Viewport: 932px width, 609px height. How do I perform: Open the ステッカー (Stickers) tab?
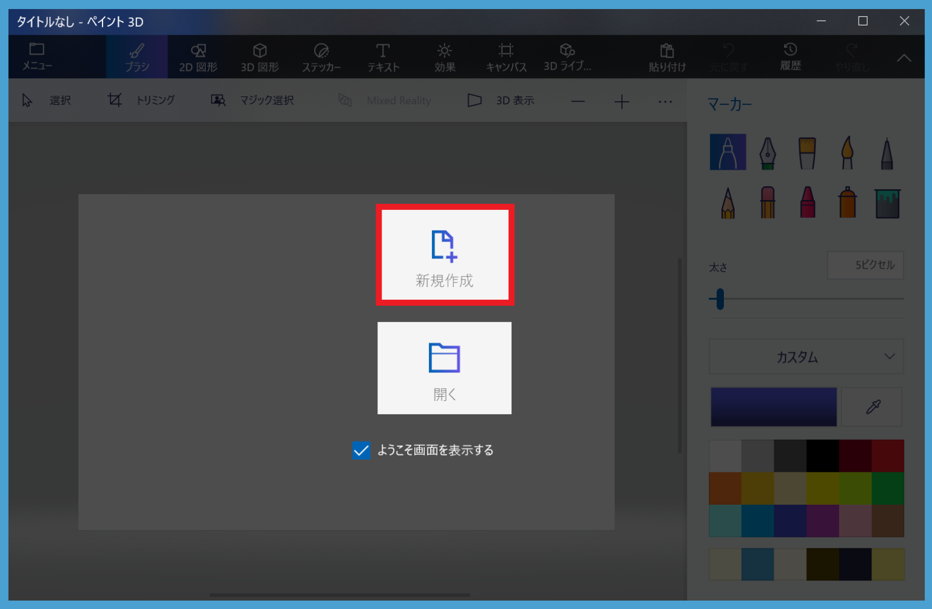point(322,57)
